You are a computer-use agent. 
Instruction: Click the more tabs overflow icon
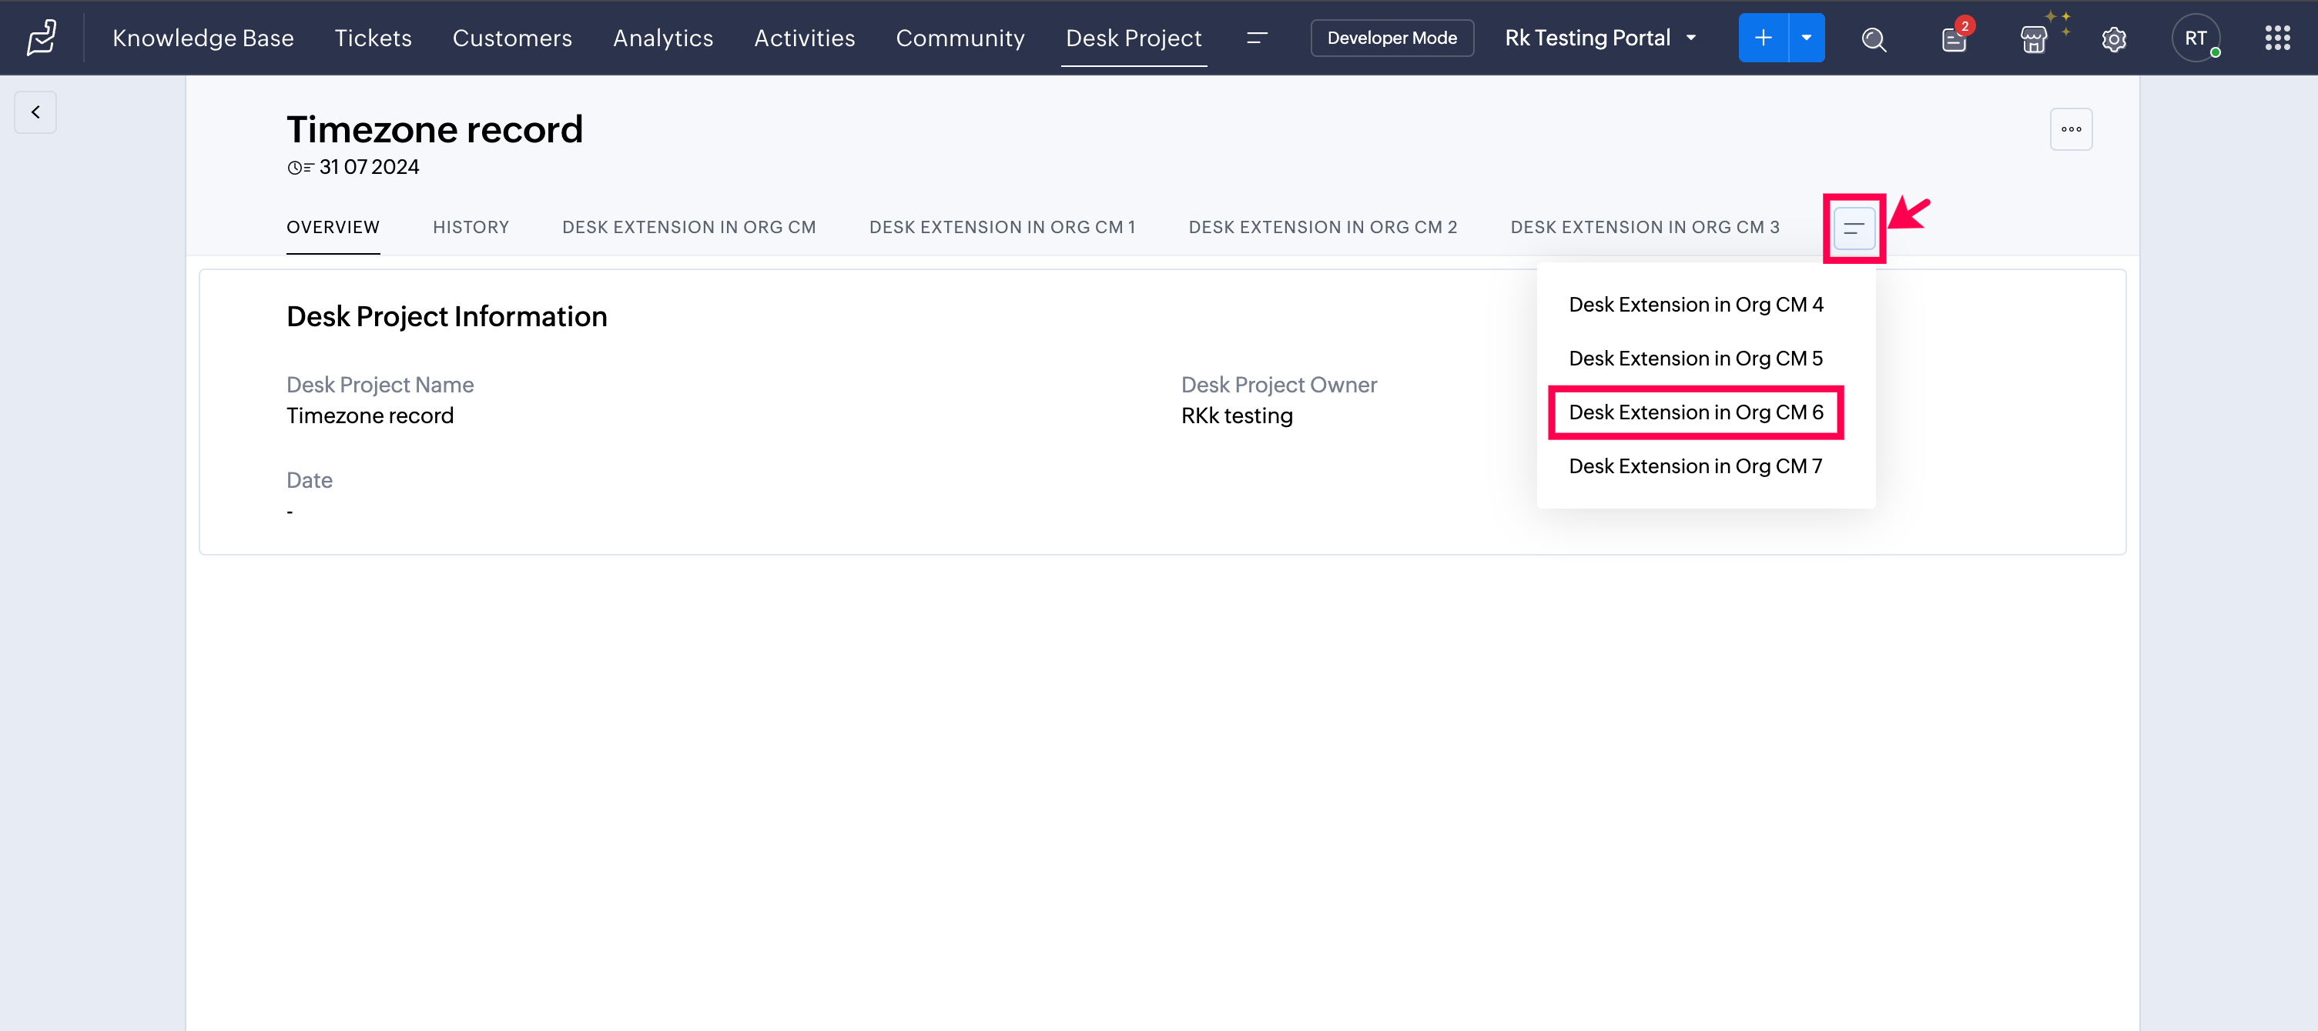[1854, 229]
